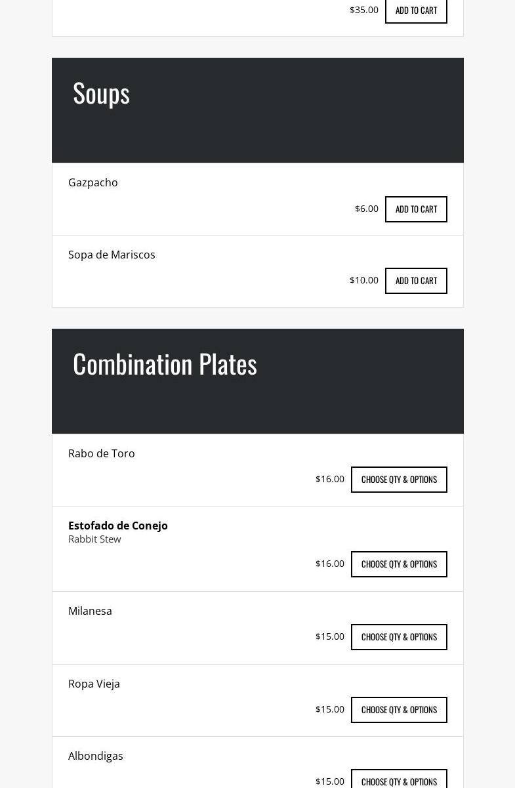Choose quantity and options for Rabo de Toro
The width and height of the screenshot is (515, 788).
(399, 480)
